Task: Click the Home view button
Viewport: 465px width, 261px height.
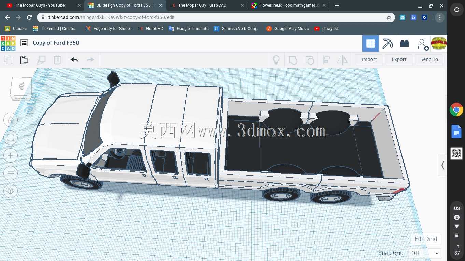Action: [x=11, y=120]
